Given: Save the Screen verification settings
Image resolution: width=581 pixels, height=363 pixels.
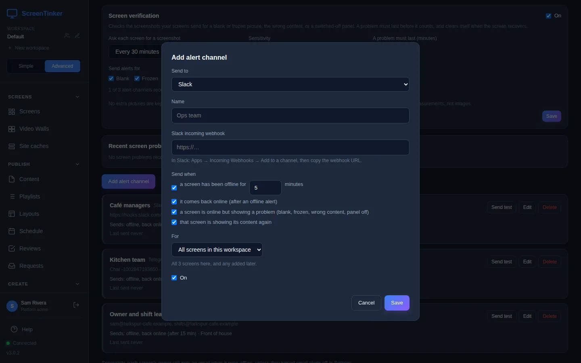Looking at the screenshot, I should [552, 116].
